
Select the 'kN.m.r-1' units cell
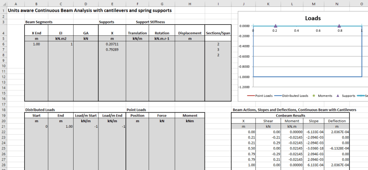[162, 39]
